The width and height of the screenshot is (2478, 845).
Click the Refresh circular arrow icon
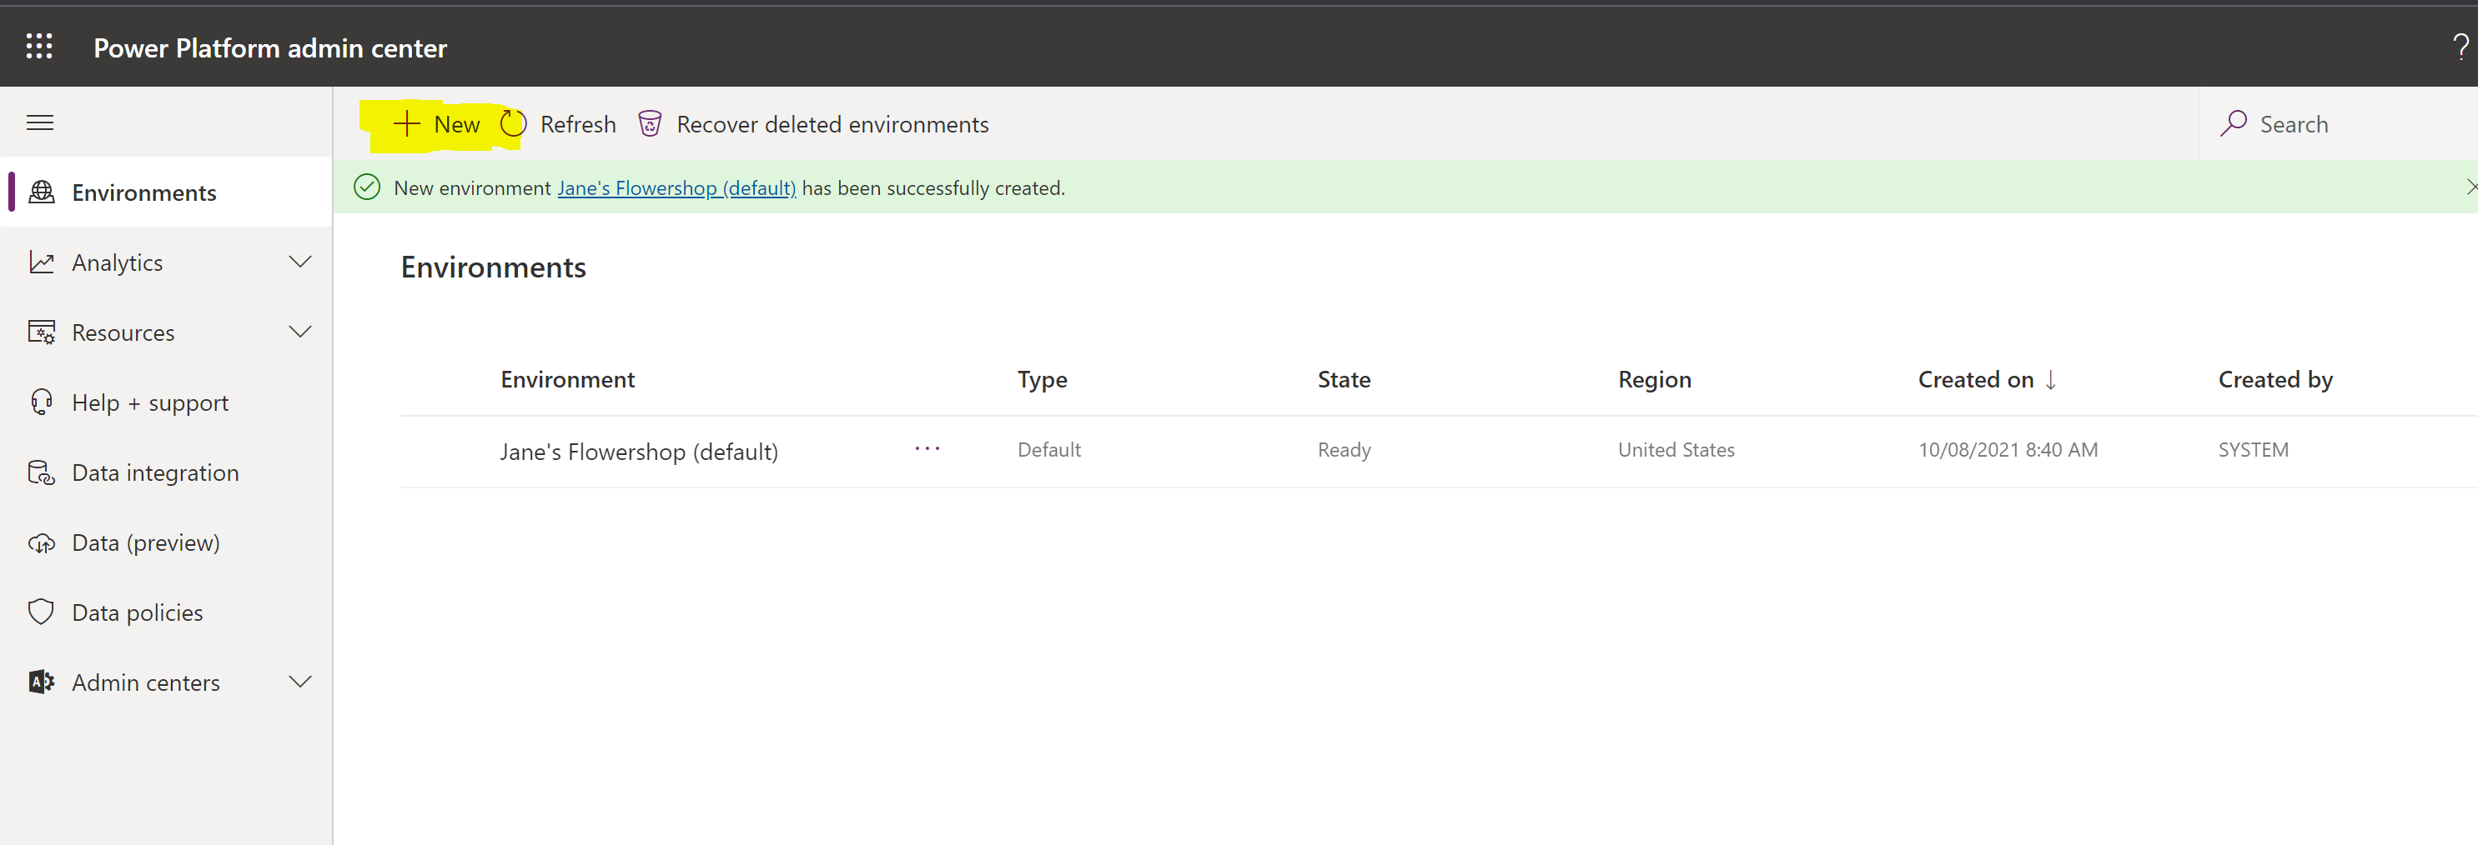(514, 124)
